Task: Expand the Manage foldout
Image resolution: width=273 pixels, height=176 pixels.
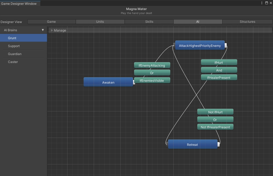Action: coord(52,30)
